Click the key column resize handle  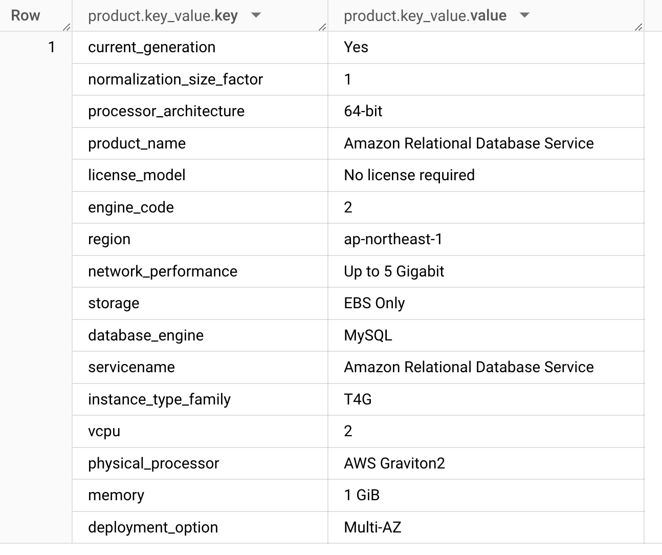322,27
